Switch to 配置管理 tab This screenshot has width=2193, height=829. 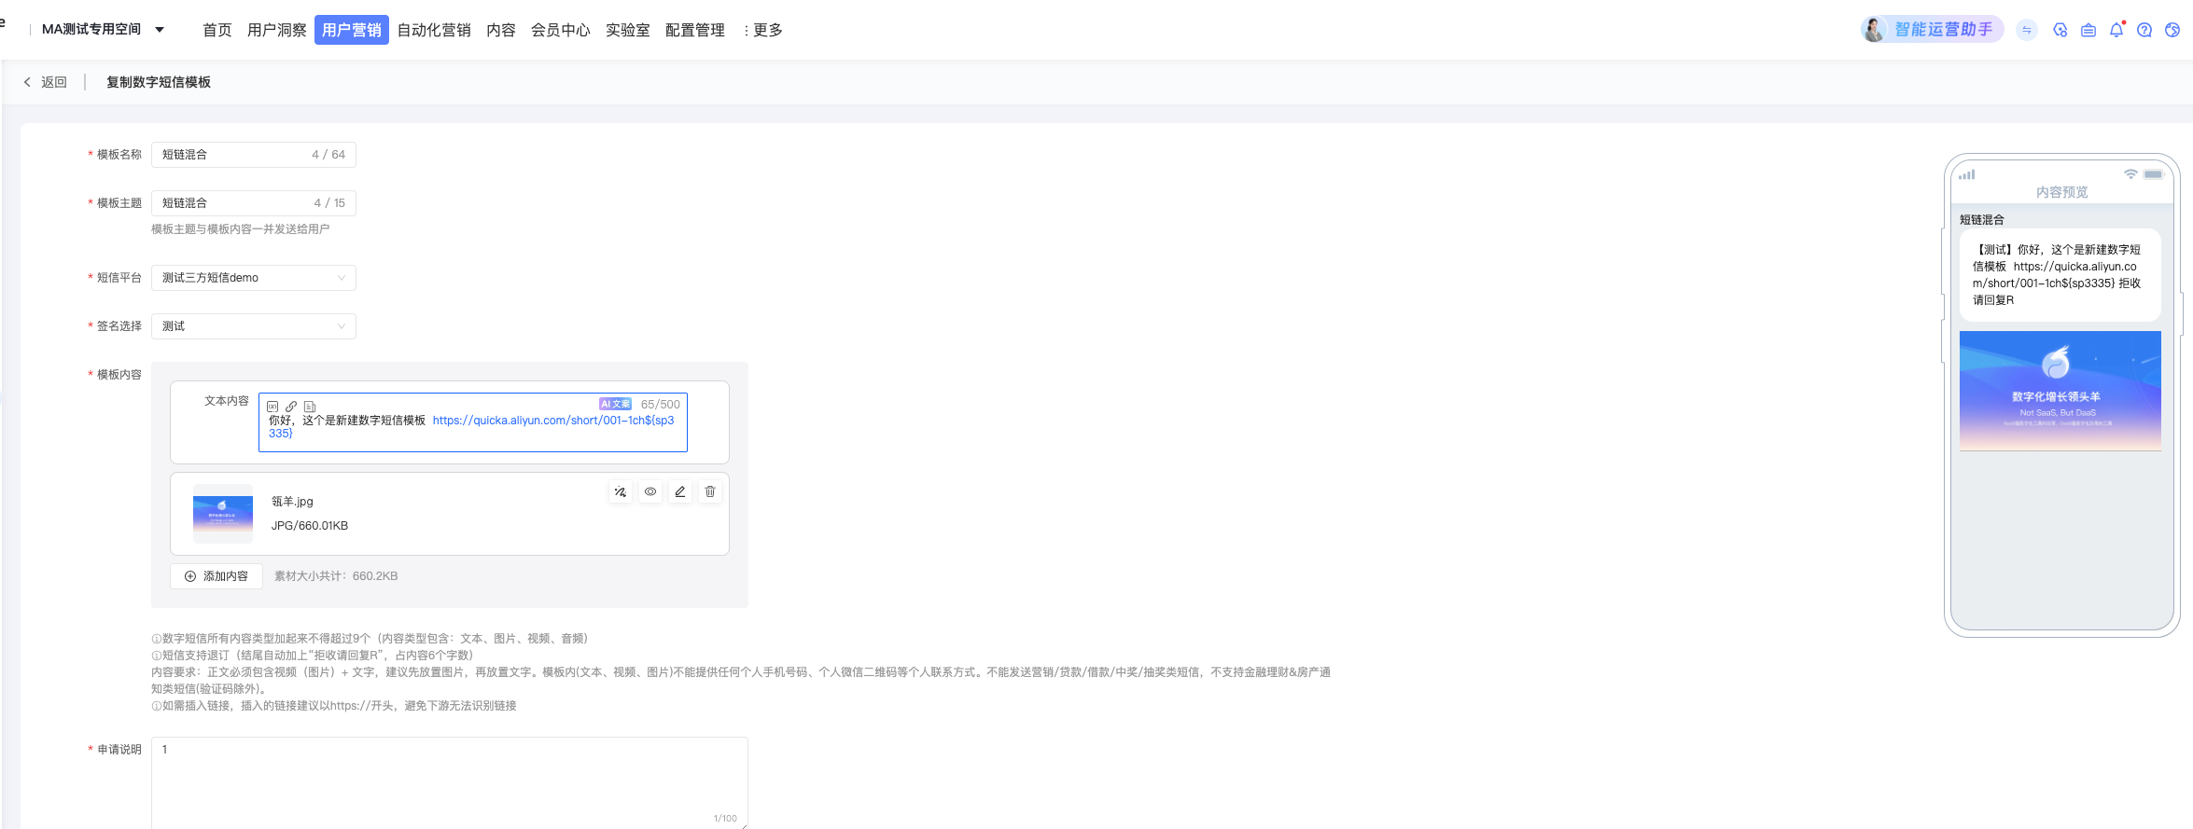[695, 30]
